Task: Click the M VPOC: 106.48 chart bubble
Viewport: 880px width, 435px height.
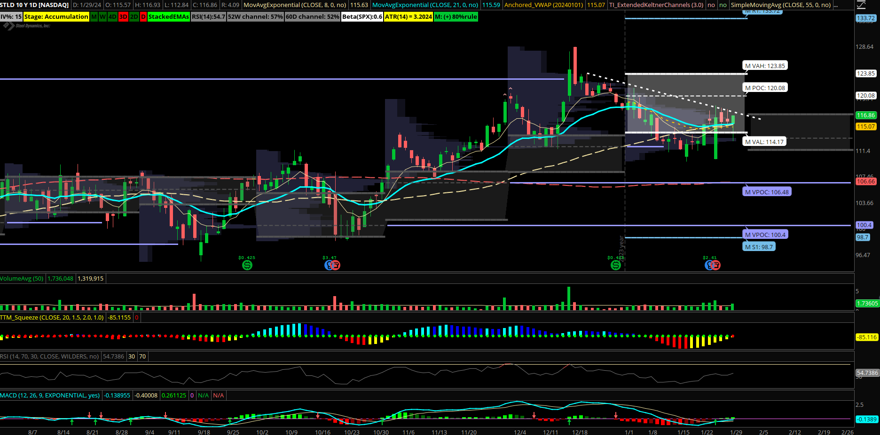Action: point(767,192)
